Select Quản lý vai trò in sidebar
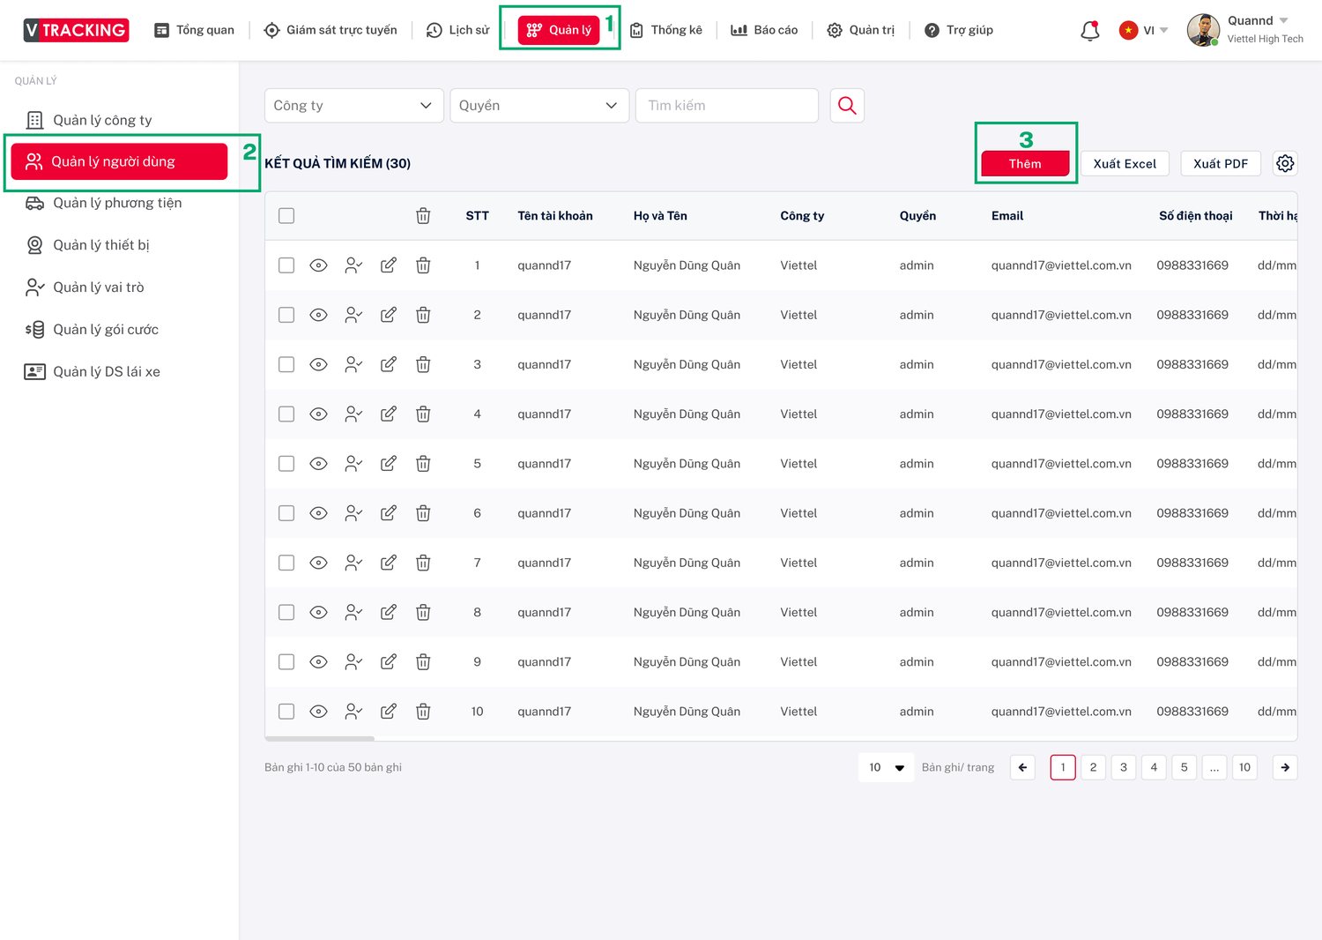Screen dimensions: 1322x940 (x=85, y=287)
